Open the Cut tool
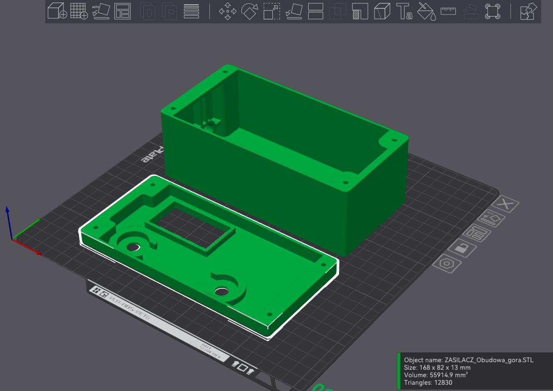Screen dimensions: 553x391 [316, 11]
